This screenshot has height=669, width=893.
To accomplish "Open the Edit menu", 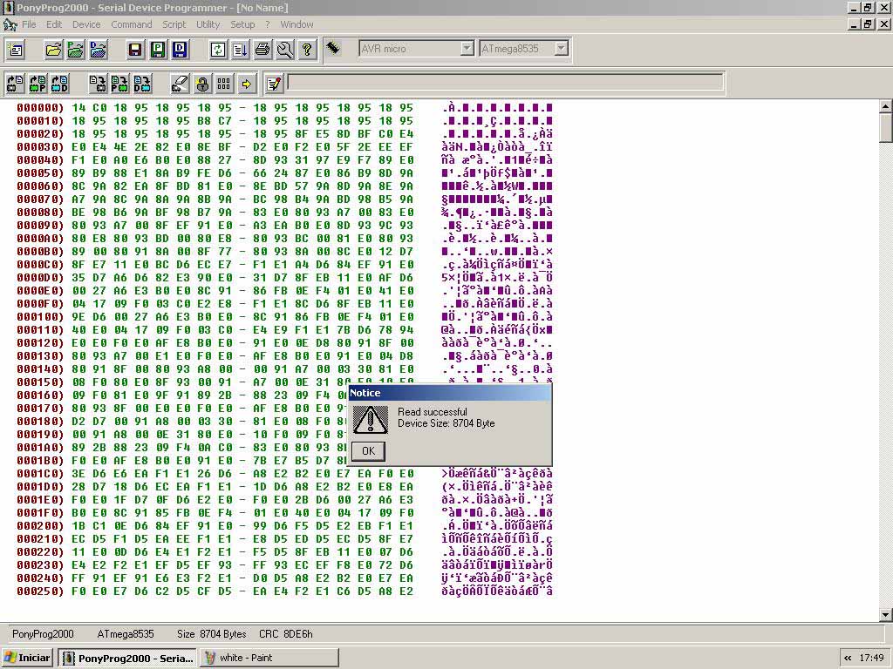I will point(54,24).
